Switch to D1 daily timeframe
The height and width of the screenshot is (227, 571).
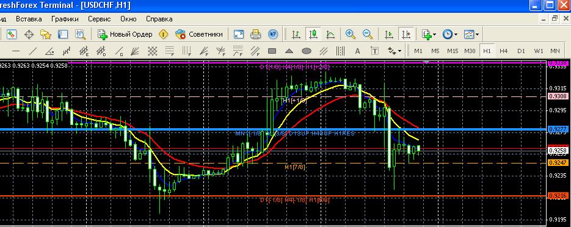521,51
